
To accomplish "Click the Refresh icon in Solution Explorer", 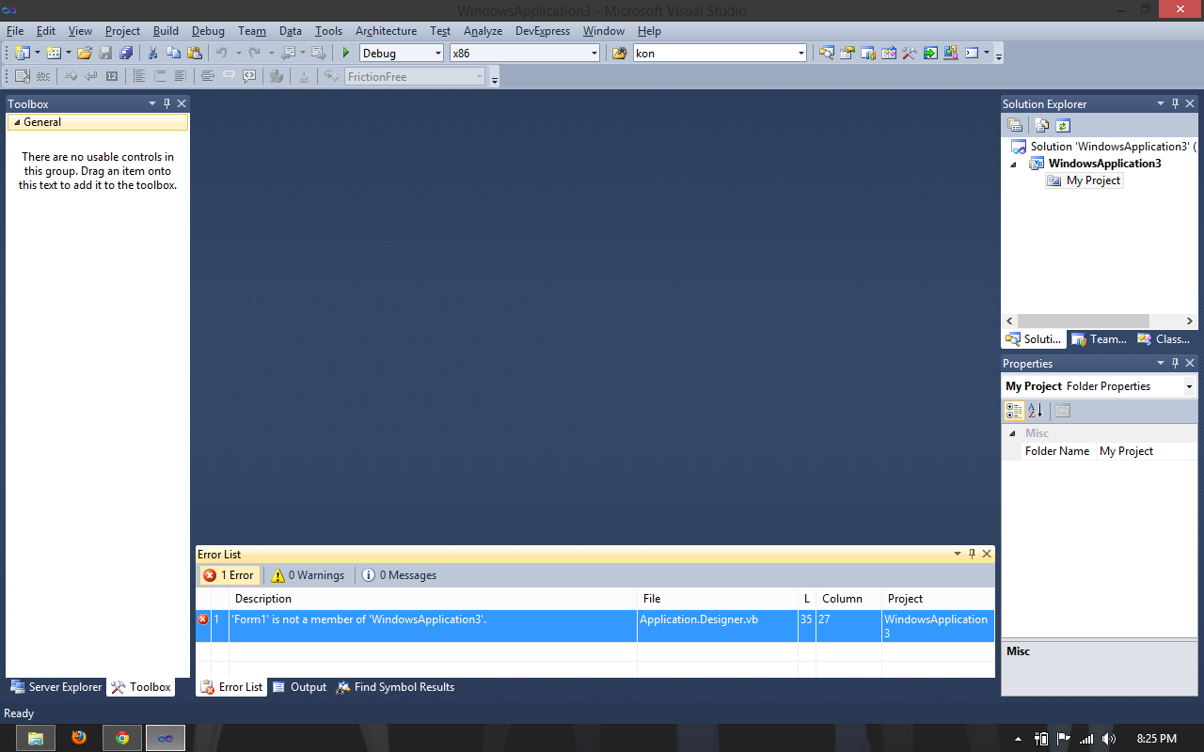I will (1063, 125).
